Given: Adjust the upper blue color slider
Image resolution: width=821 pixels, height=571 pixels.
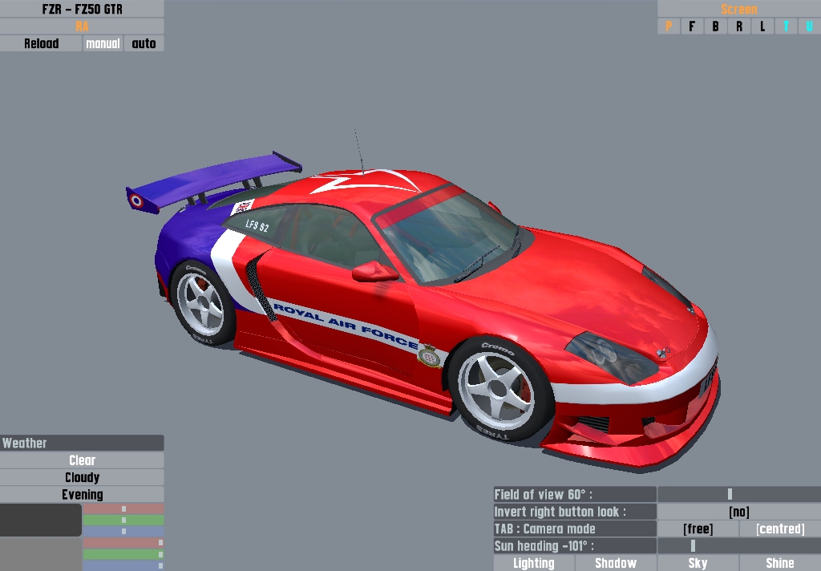Looking at the screenshot, I should click(123, 531).
